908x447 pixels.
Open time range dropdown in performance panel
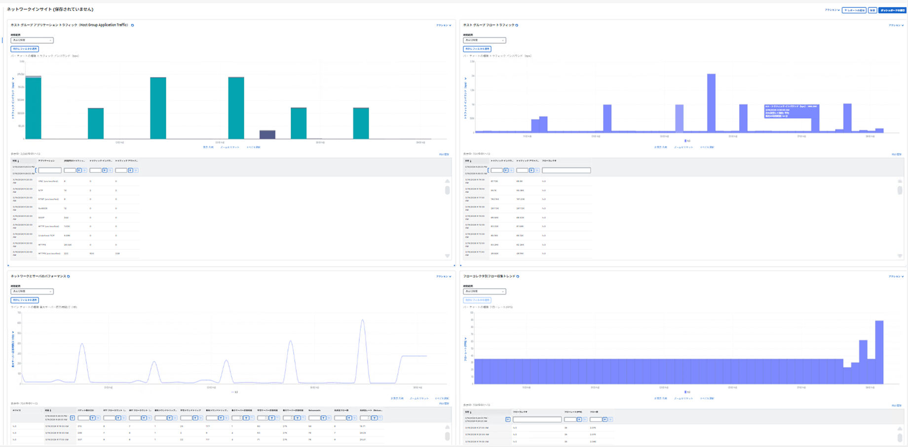[x=32, y=292]
